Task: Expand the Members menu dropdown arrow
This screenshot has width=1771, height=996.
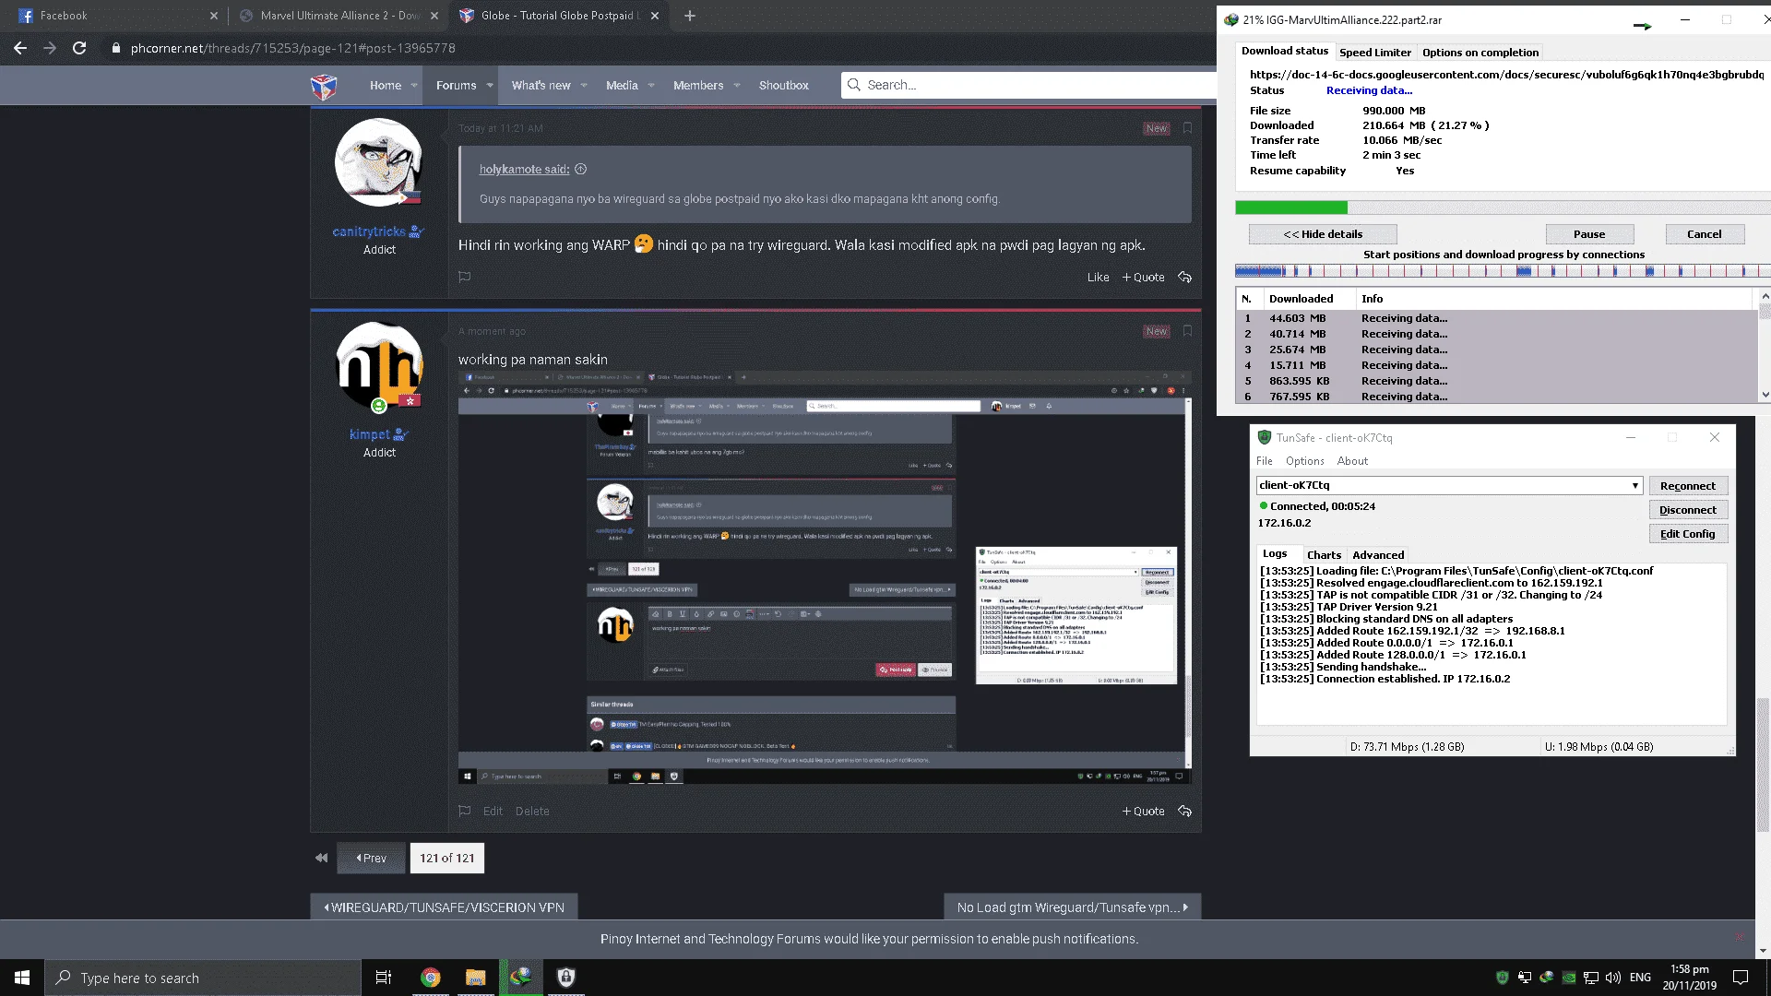Action: 737,85
